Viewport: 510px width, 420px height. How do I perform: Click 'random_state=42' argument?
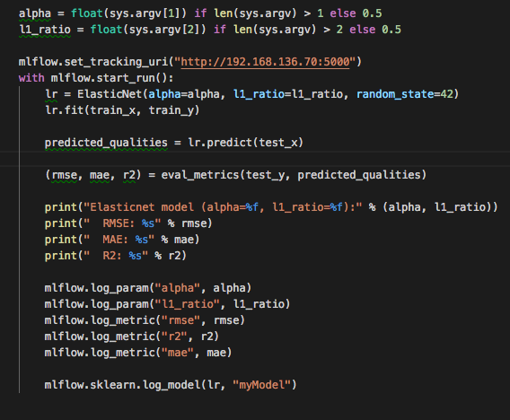click(405, 94)
